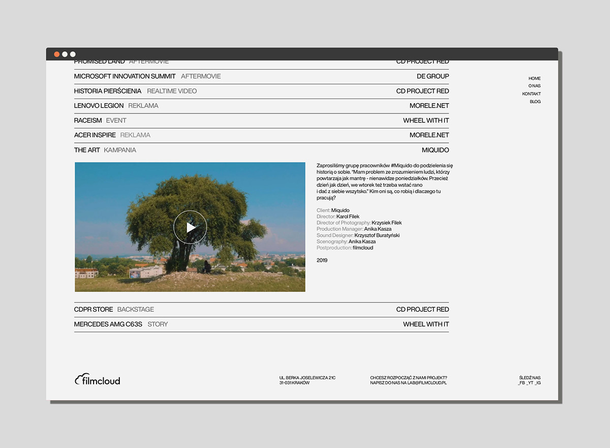This screenshot has width=610, height=448.
Task: Click the Client Miquido credit line
Action: tap(333, 211)
